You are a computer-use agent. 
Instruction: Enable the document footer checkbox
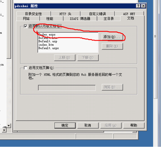[x=26, y=68]
